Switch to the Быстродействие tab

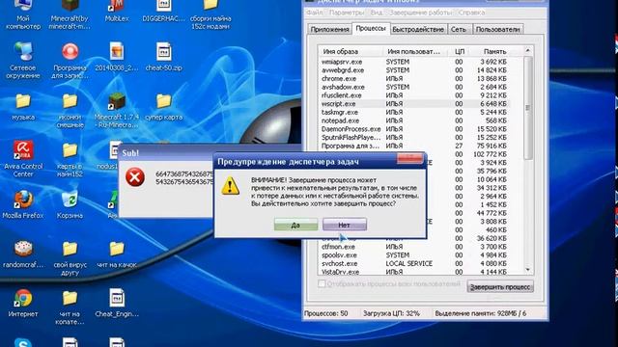point(418,30)
